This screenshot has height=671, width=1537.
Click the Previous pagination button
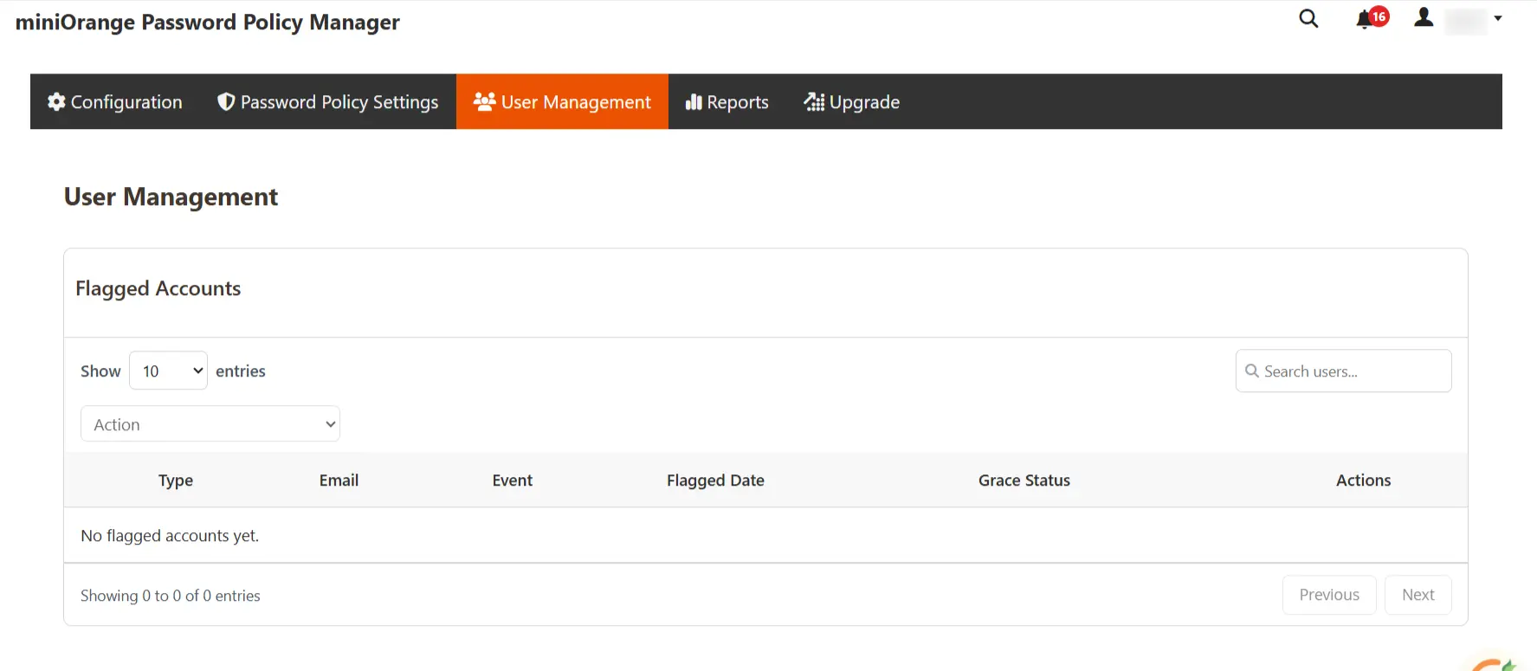(x=1329, y=595)
